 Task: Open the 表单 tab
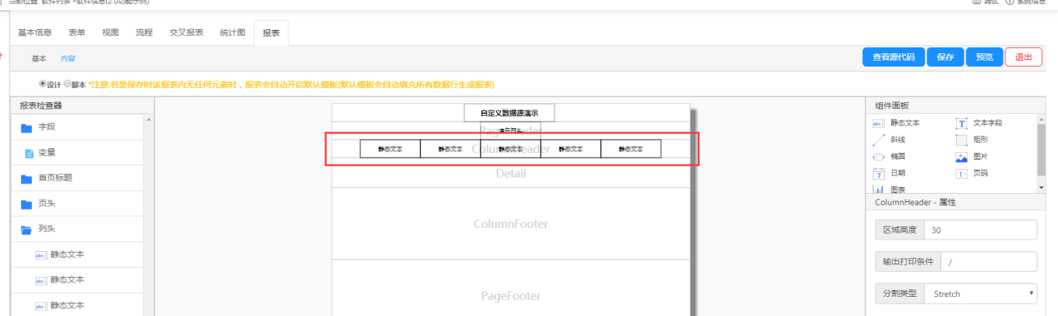point(77,32)
